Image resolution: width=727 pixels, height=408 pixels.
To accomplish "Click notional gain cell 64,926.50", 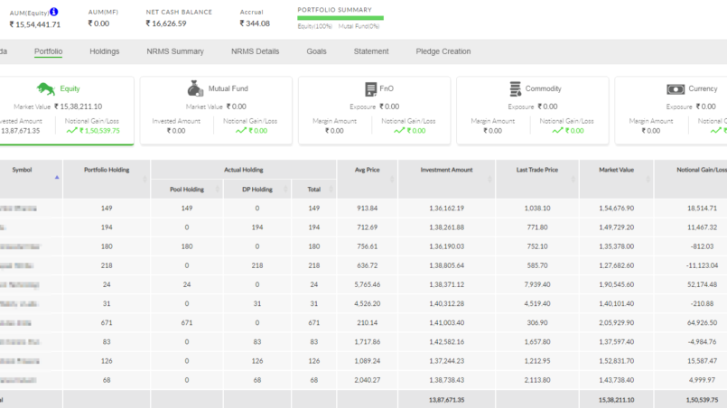I will click(x=702, y=322).
